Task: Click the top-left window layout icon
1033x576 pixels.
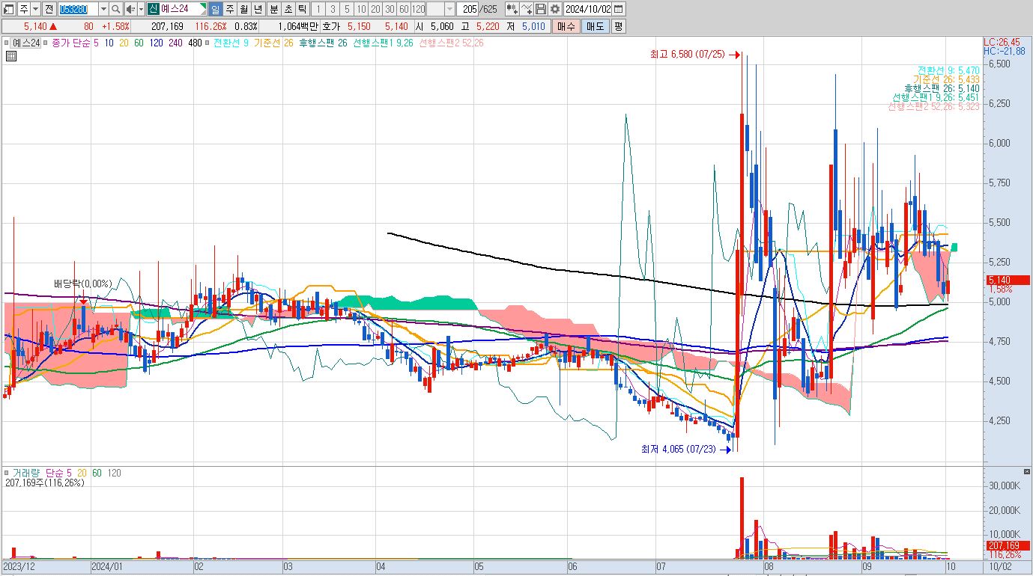Action: coord(9,9)
